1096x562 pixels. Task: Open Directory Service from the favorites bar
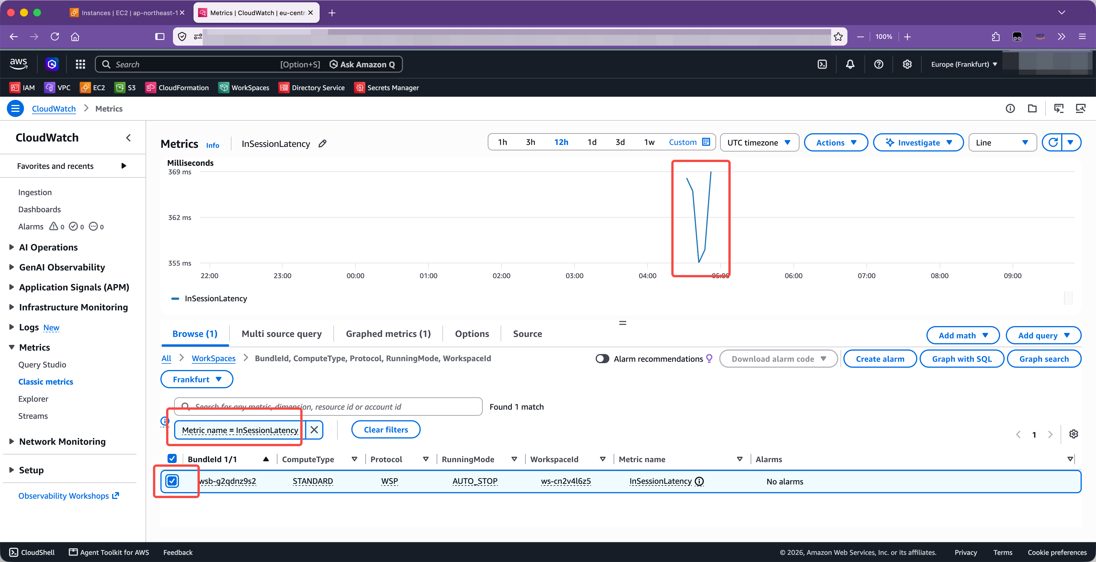pos(311,88)
